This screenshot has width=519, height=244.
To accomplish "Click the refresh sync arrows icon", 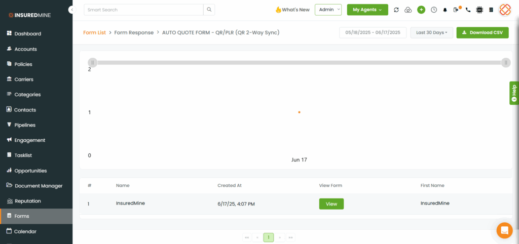I will (396, 10).
